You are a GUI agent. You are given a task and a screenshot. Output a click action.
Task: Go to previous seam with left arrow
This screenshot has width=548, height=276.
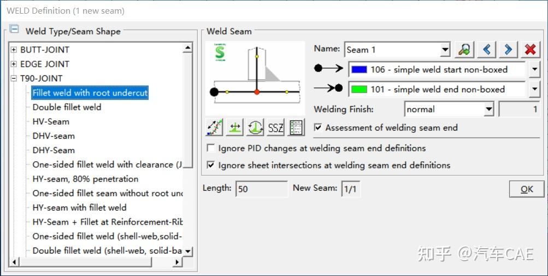point(486,50)
